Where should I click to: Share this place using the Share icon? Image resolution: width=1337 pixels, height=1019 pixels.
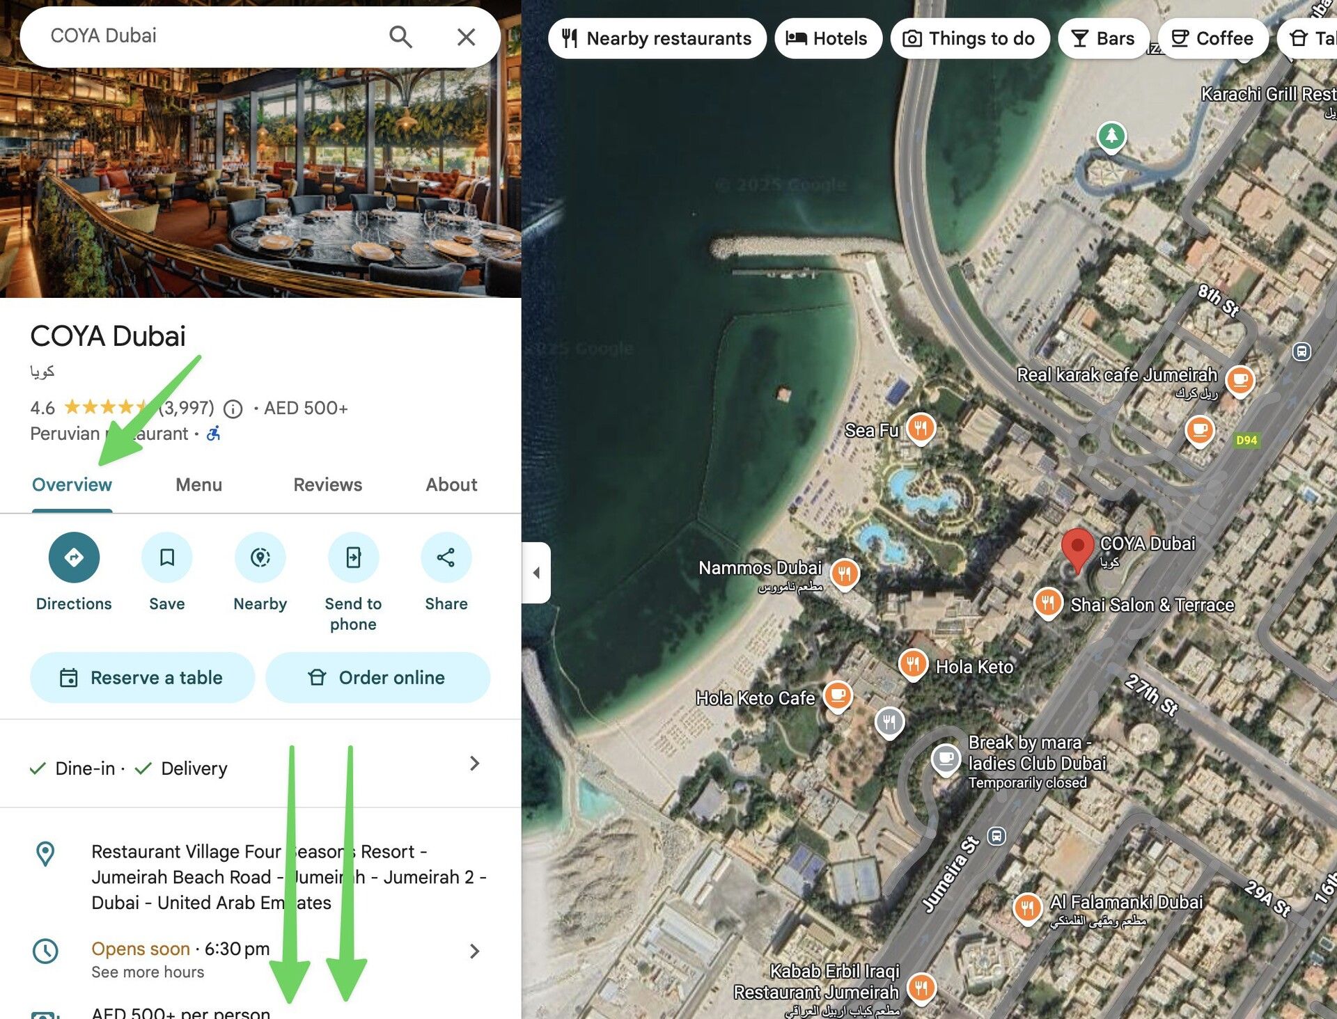pyautogui.click(x=446, y=557)
